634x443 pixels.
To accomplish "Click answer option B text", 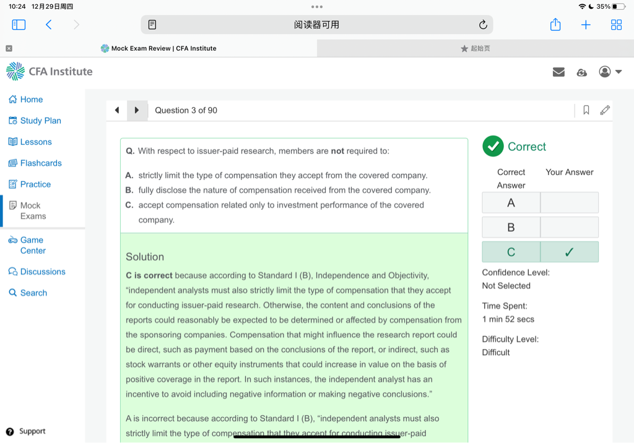I will pos(285,190).
